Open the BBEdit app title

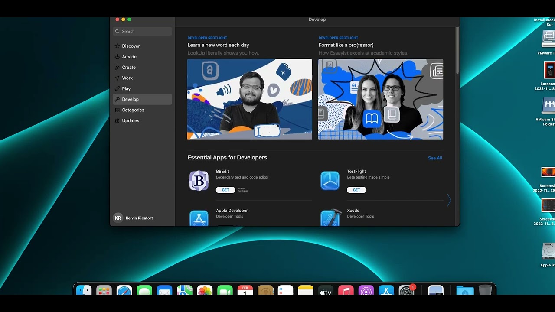(x=222, y=172)
